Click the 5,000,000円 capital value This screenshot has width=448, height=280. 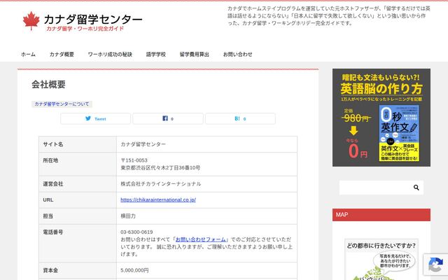pyautogui.click(x=134, y=270)
